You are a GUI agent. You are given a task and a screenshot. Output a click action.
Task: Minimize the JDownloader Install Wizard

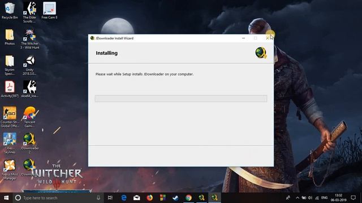click(243, 38)
